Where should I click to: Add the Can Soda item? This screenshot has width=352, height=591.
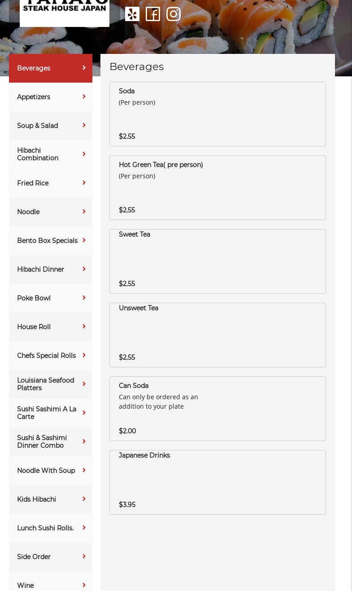point(217,409)
